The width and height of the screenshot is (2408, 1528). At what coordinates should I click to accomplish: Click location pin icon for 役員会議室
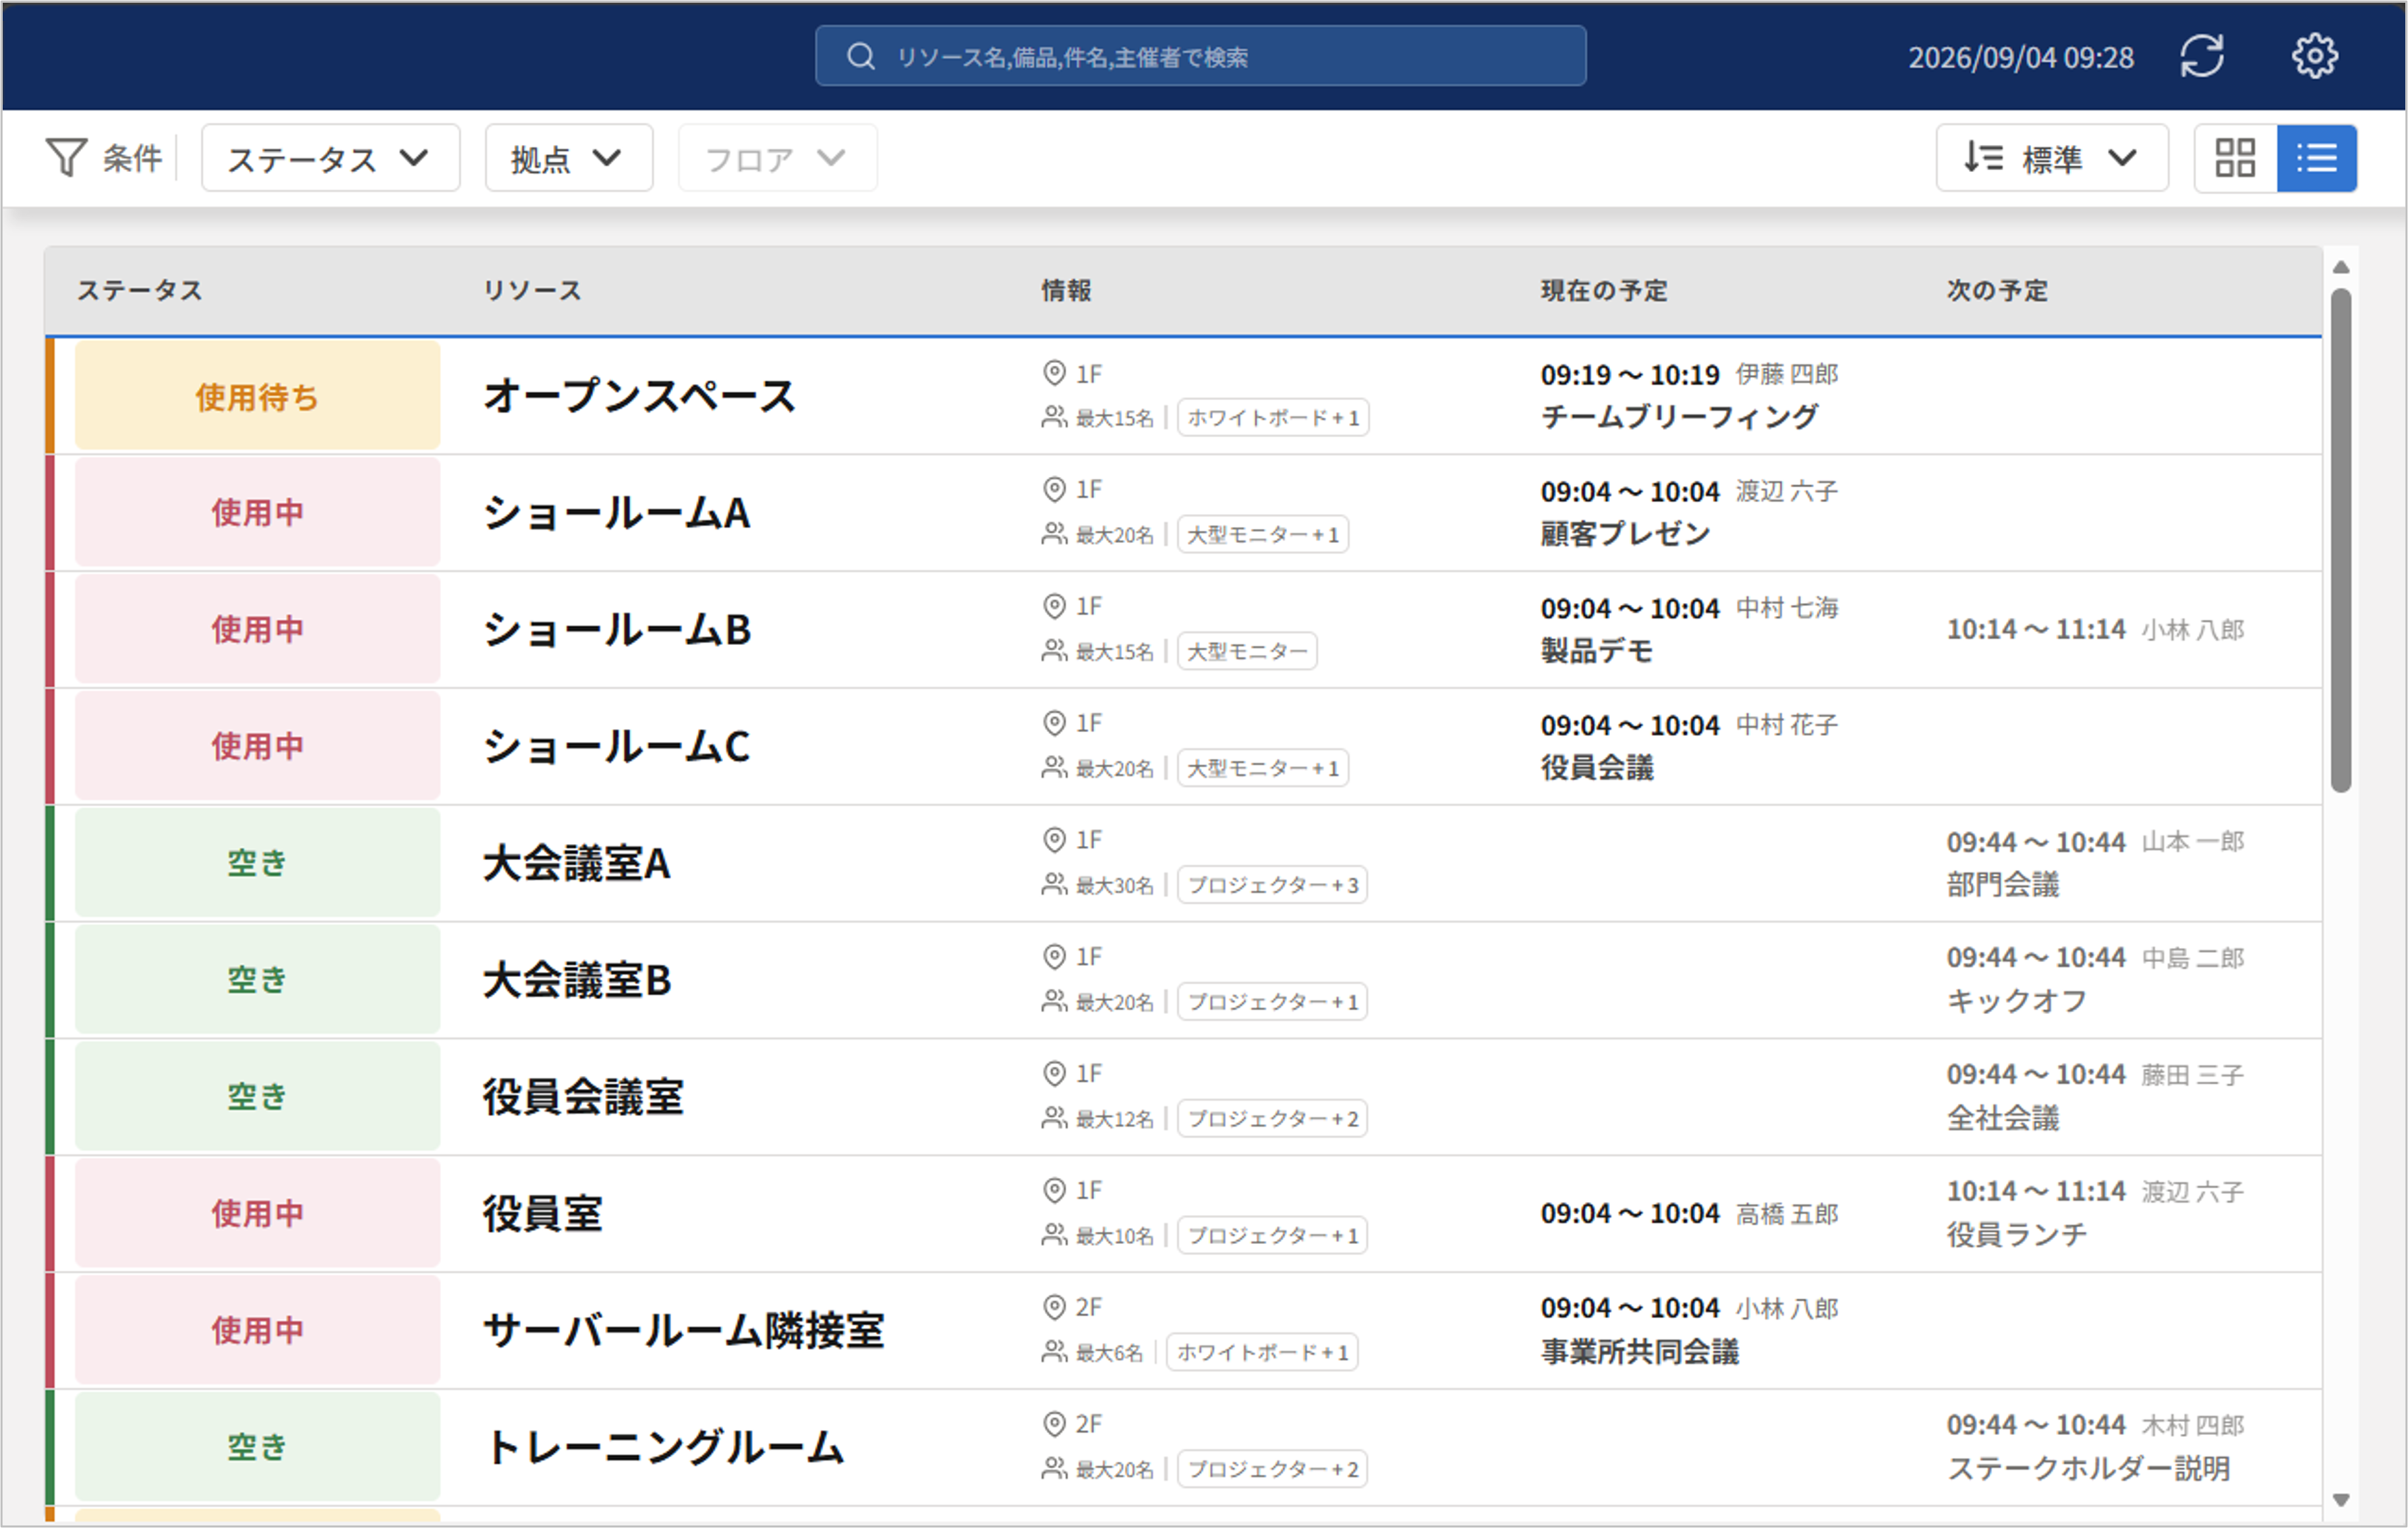point(1054,1073)
